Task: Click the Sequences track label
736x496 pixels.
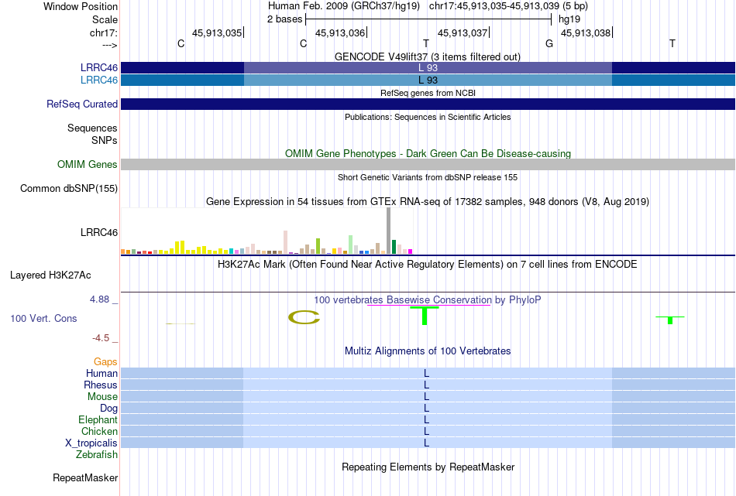Action: click(92, 128)
